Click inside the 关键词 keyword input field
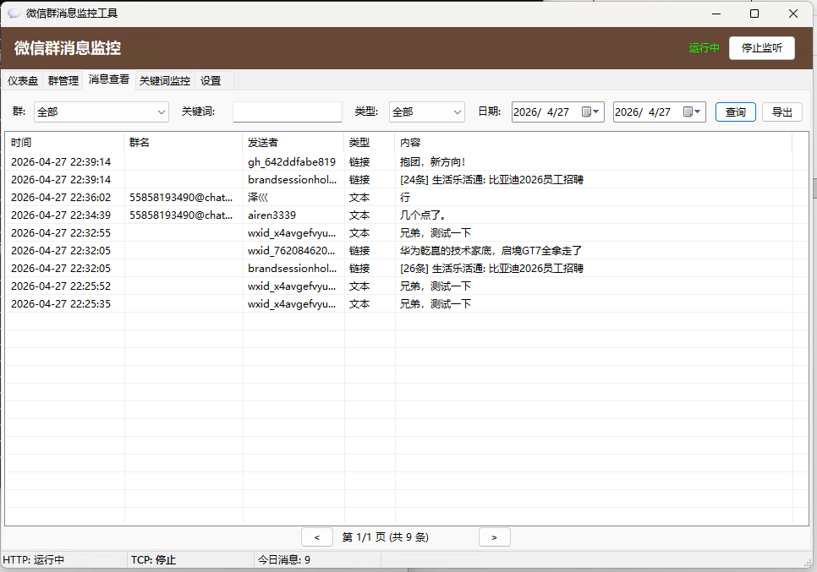This screenshot has height=572, width=817. tap(287, 112)
